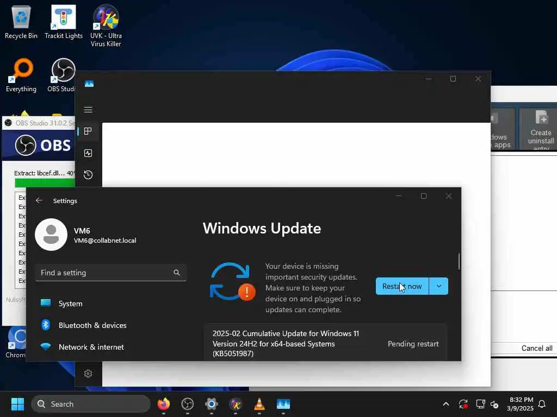The image size is (557, 417).
Task: Switch to the blue monitor app on the taskbar
Action: (283, 404)
